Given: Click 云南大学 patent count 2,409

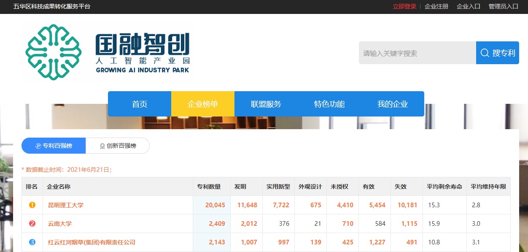Looking at the screenshot, I should [217, 224].
